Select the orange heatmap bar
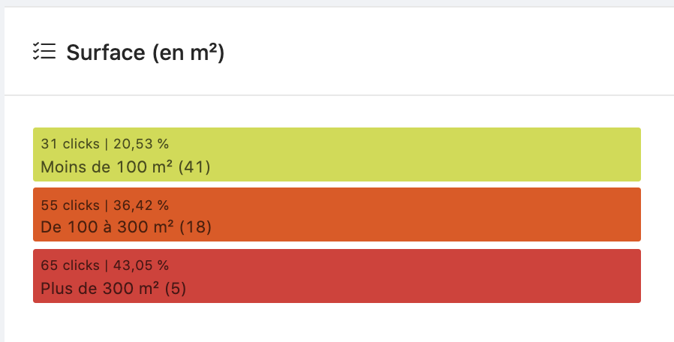Screen dimensions: 674x342 coord(420,214)
